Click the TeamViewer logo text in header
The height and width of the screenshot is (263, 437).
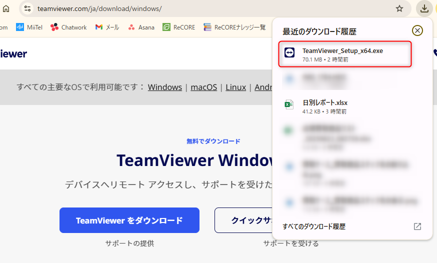(x=13, y=53)
